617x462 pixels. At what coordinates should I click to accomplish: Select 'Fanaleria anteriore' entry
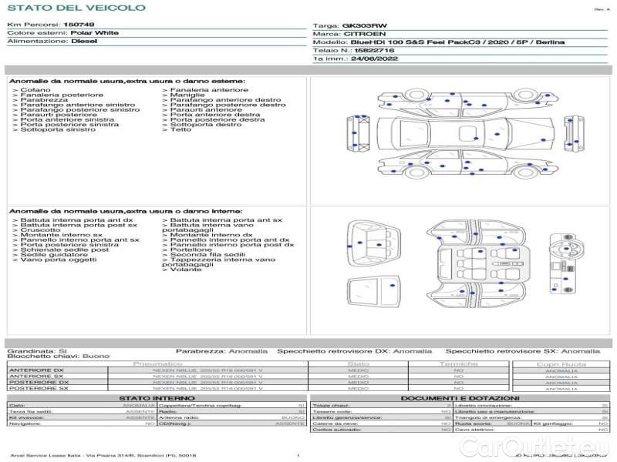209,90
